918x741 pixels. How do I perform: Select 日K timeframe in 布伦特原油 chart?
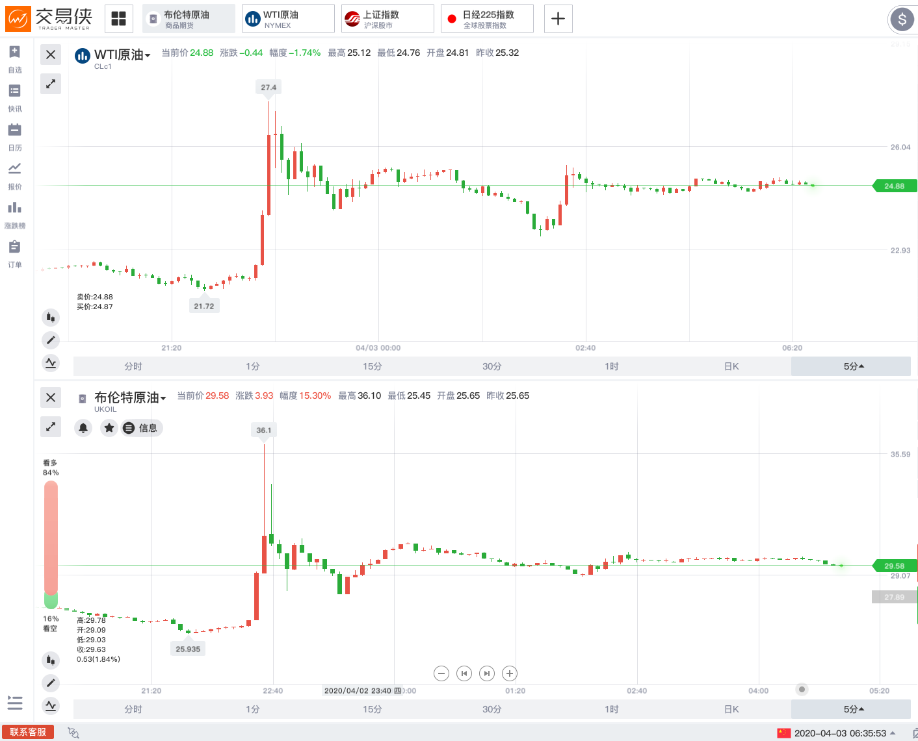731,709
